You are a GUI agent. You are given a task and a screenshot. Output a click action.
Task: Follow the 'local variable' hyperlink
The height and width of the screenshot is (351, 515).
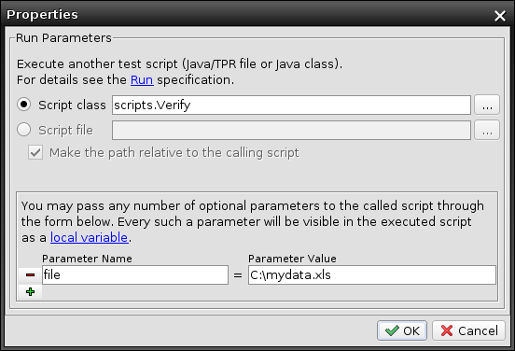point(89,237)
